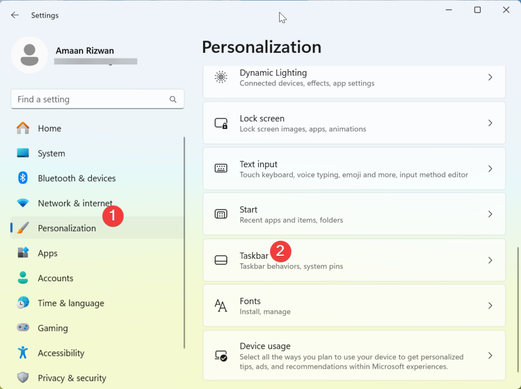
Task: Click the Apps icon in sidebar
Action: point(23,253)
